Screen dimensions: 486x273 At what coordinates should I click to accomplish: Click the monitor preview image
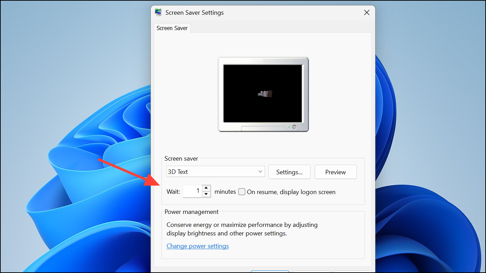(x=263, y=94)
